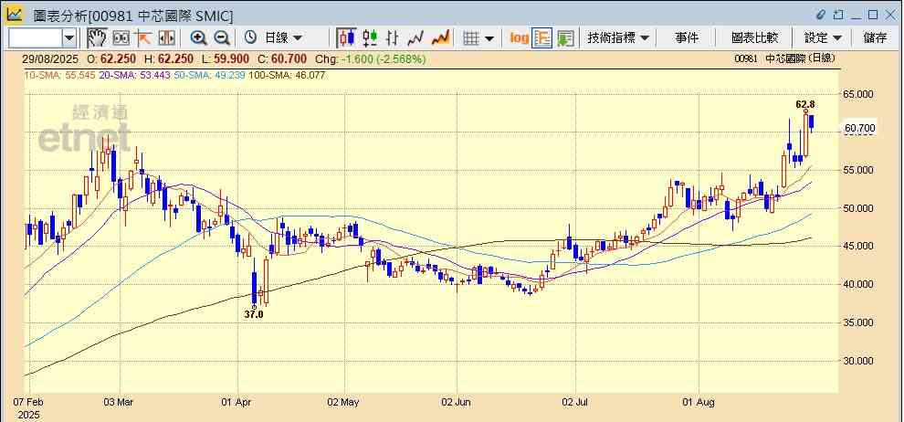Viewport: 904px width, 422px height.
Task: Click the 45.000 price axis label
Action: [858, 247]
